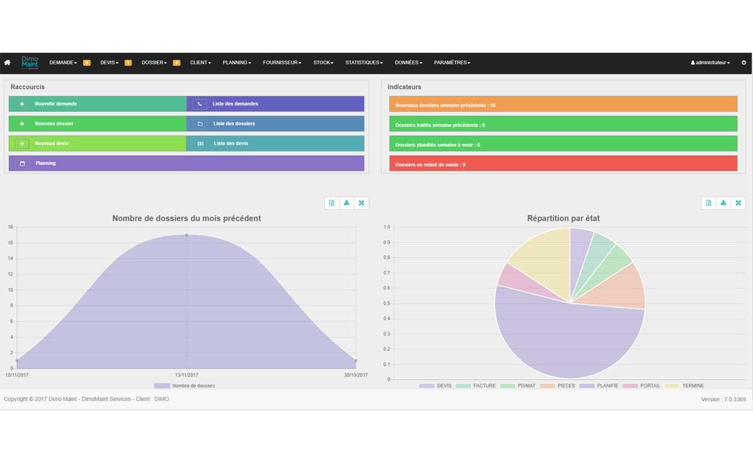Open the administrateur user menu
This screenshot has height=452, width=753.
click(710, 63)
